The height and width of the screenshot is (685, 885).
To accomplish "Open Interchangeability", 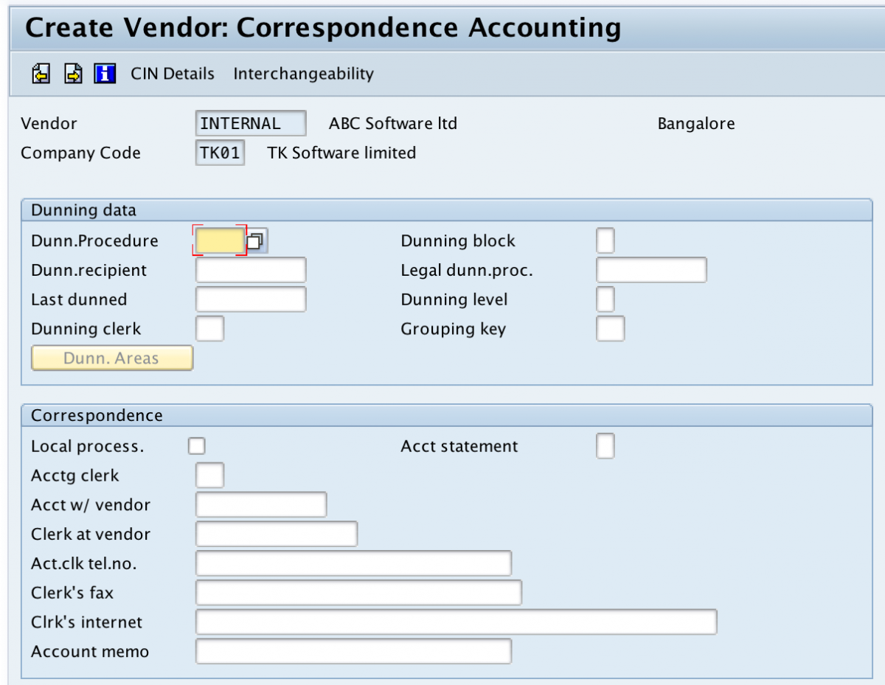I will (303, 74).
